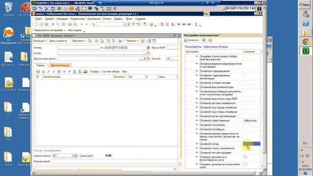Image resolution: width=313 pixels, height=176 pixels.
Task: Select the Оплата radio button
Action: pyautogui.click(x=168, y=59)
